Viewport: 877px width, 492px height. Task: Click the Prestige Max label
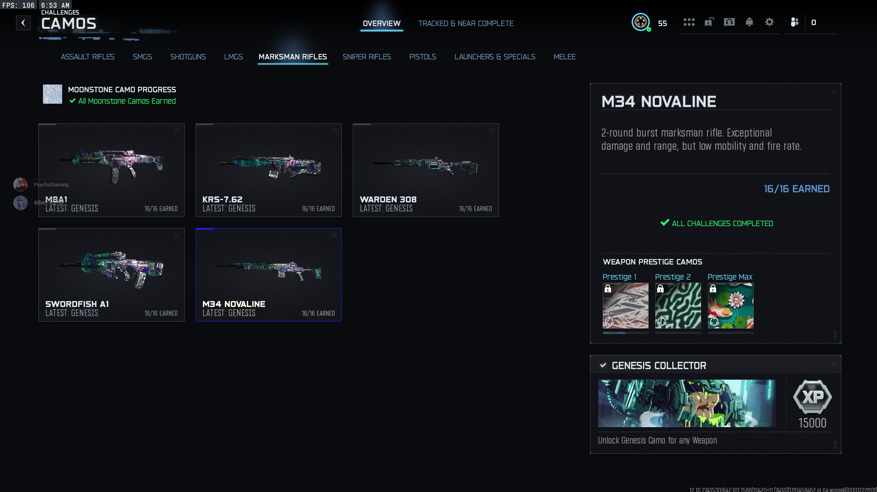coord(730,277)
